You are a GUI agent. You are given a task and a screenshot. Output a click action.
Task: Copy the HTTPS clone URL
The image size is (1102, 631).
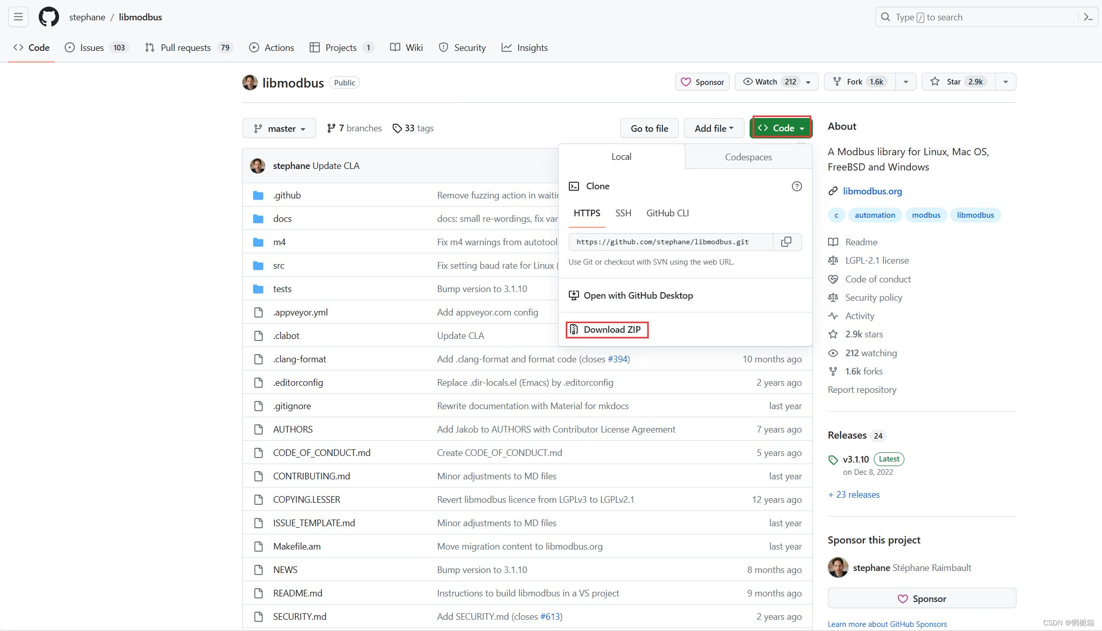[x=786, y=242]
